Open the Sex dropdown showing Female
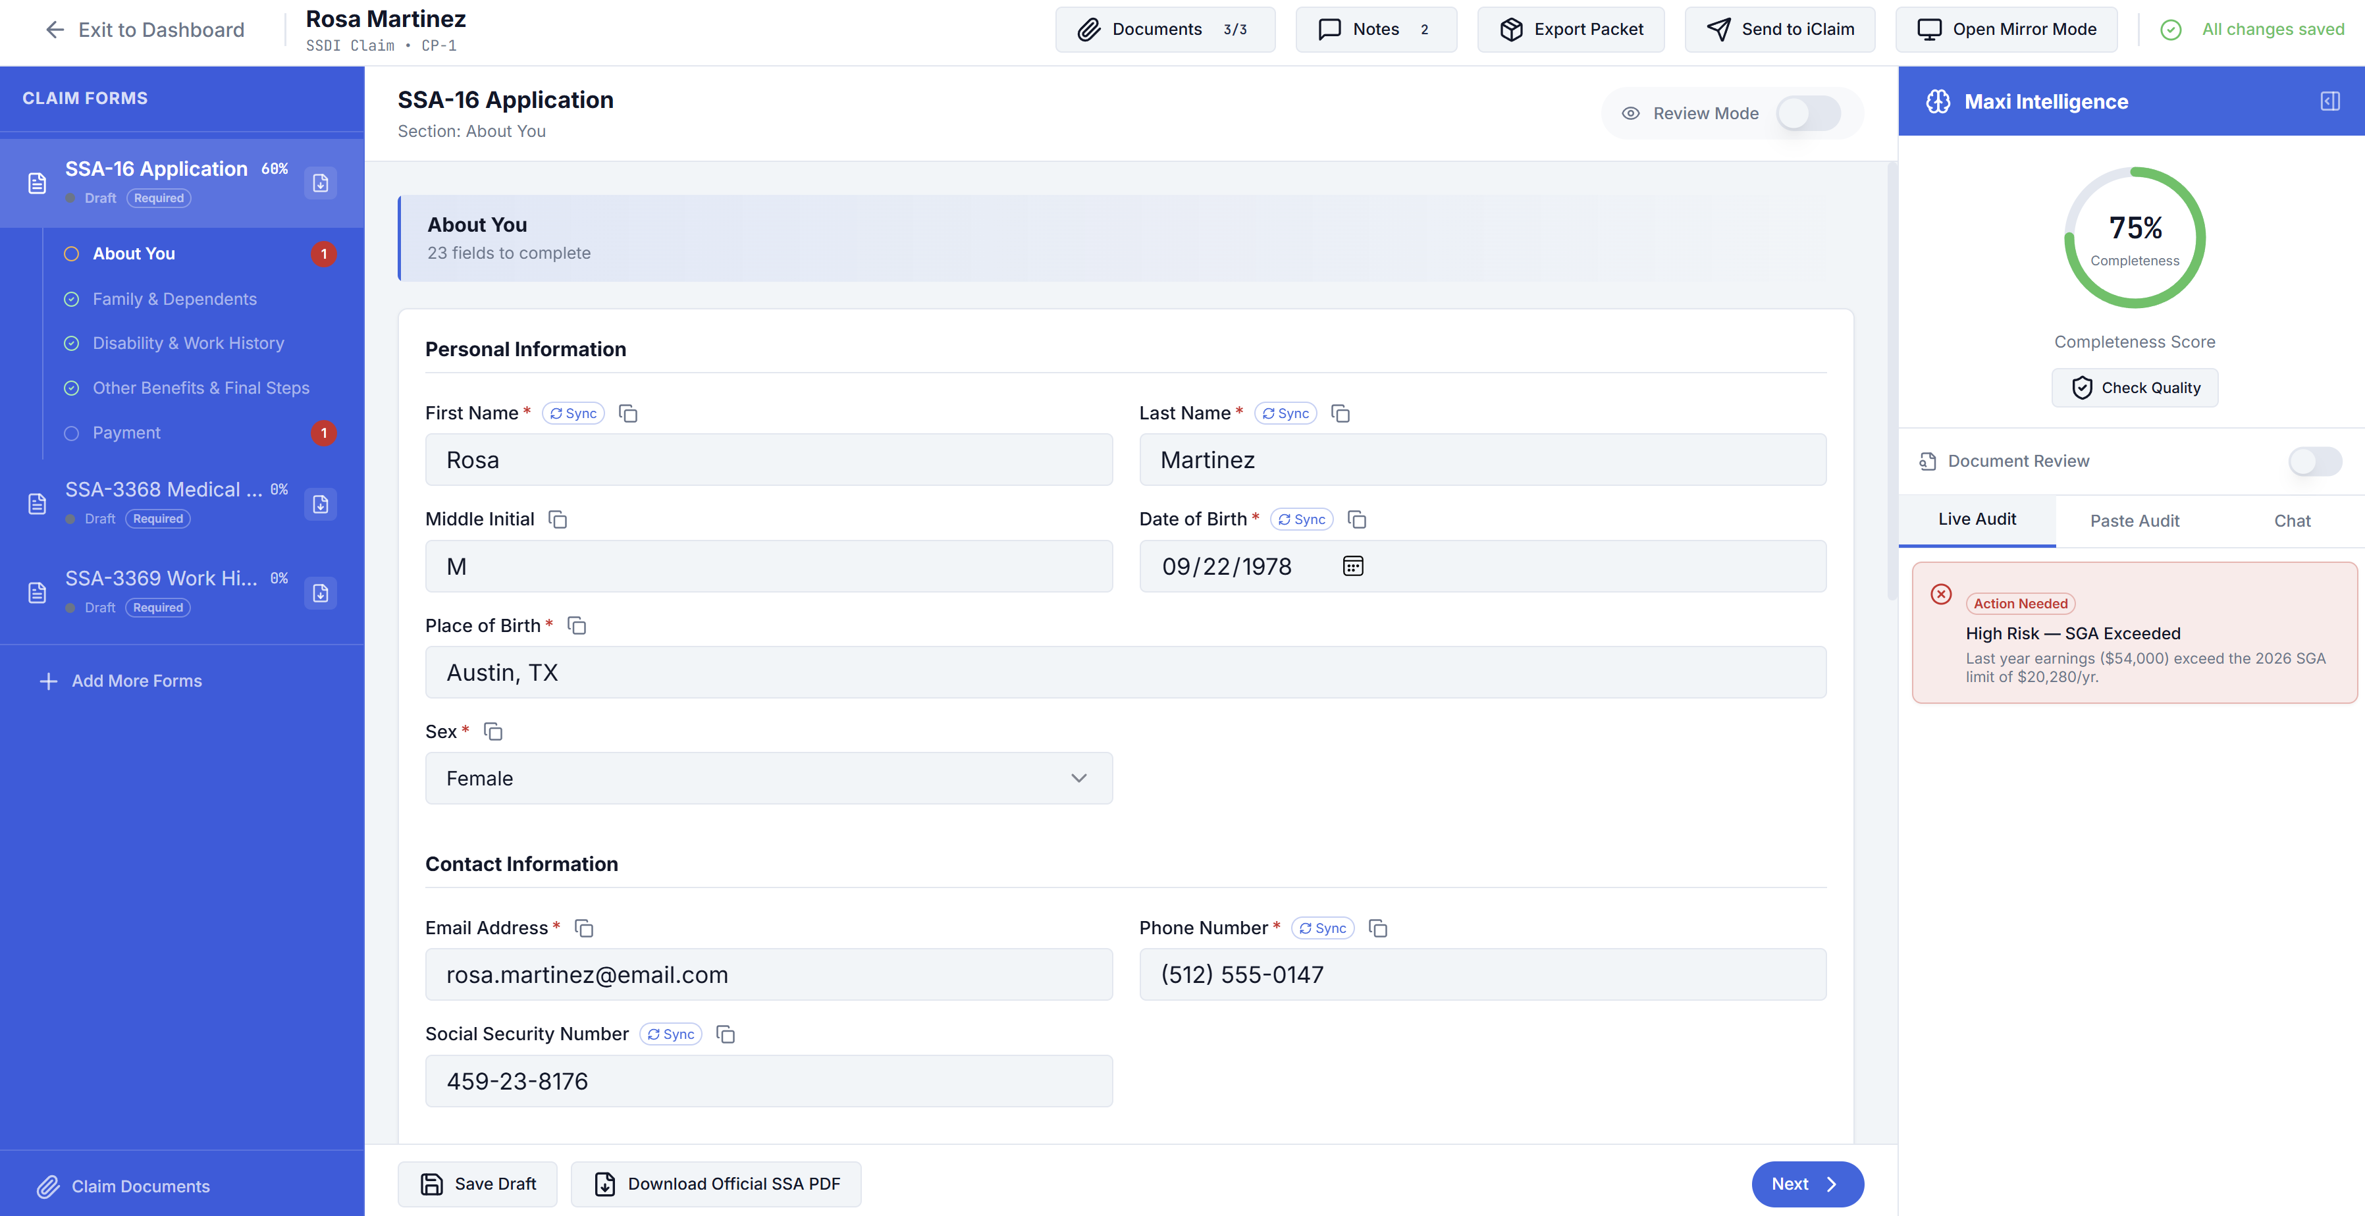 coord(768,778)
